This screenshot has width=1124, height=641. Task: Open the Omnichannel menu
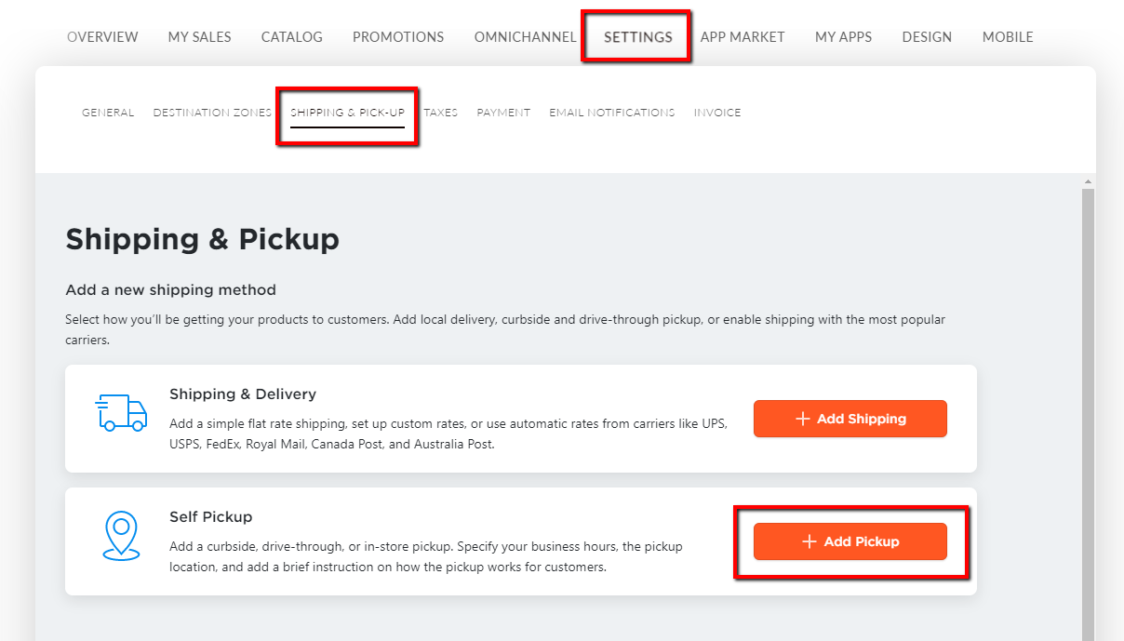pyautogui.click(x=525, y=37)
